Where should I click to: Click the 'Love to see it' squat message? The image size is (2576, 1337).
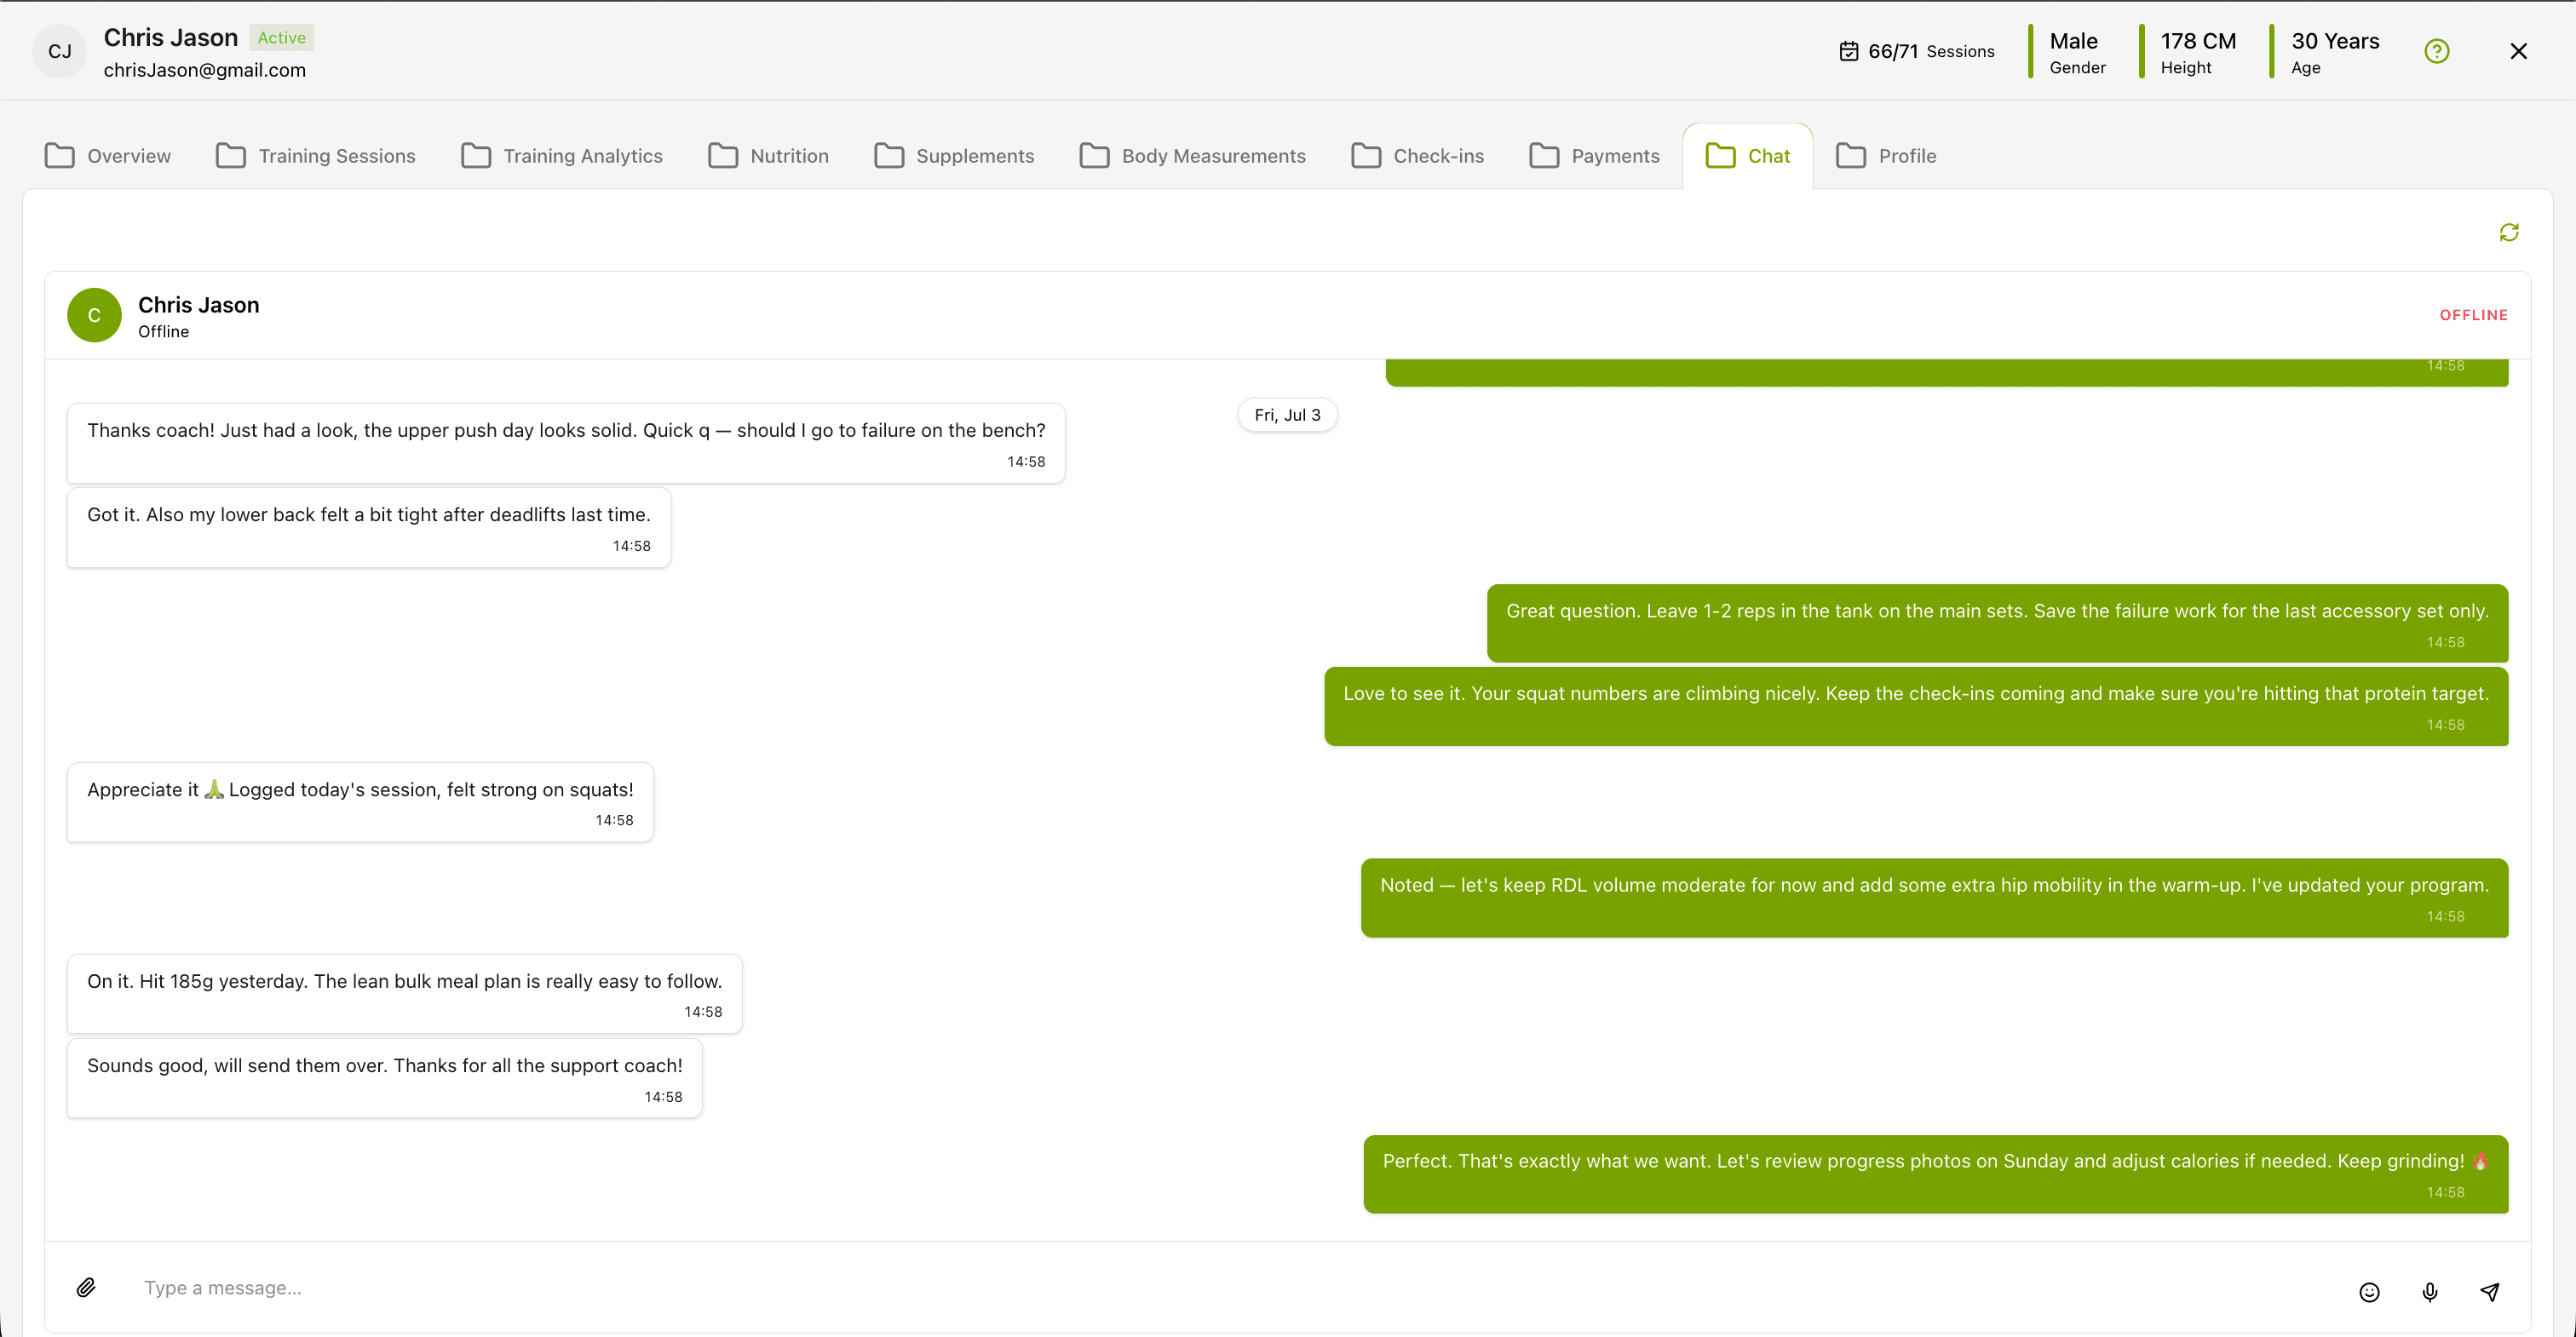[x=1916, y=706]
